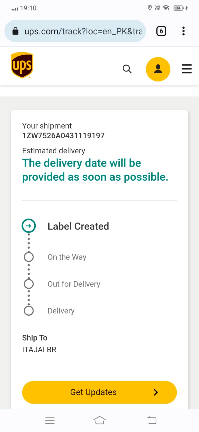Tap the Label Created status heading

[78, 226]
